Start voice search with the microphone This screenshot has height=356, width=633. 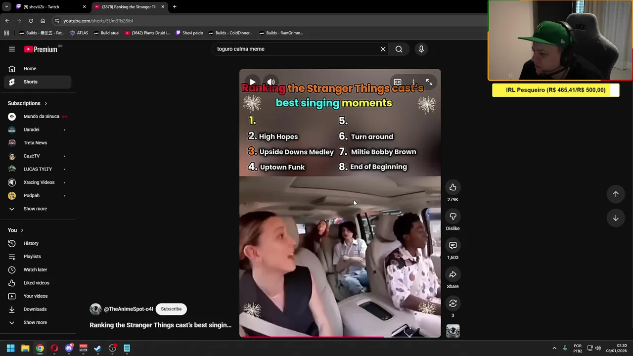pos(421,49)
